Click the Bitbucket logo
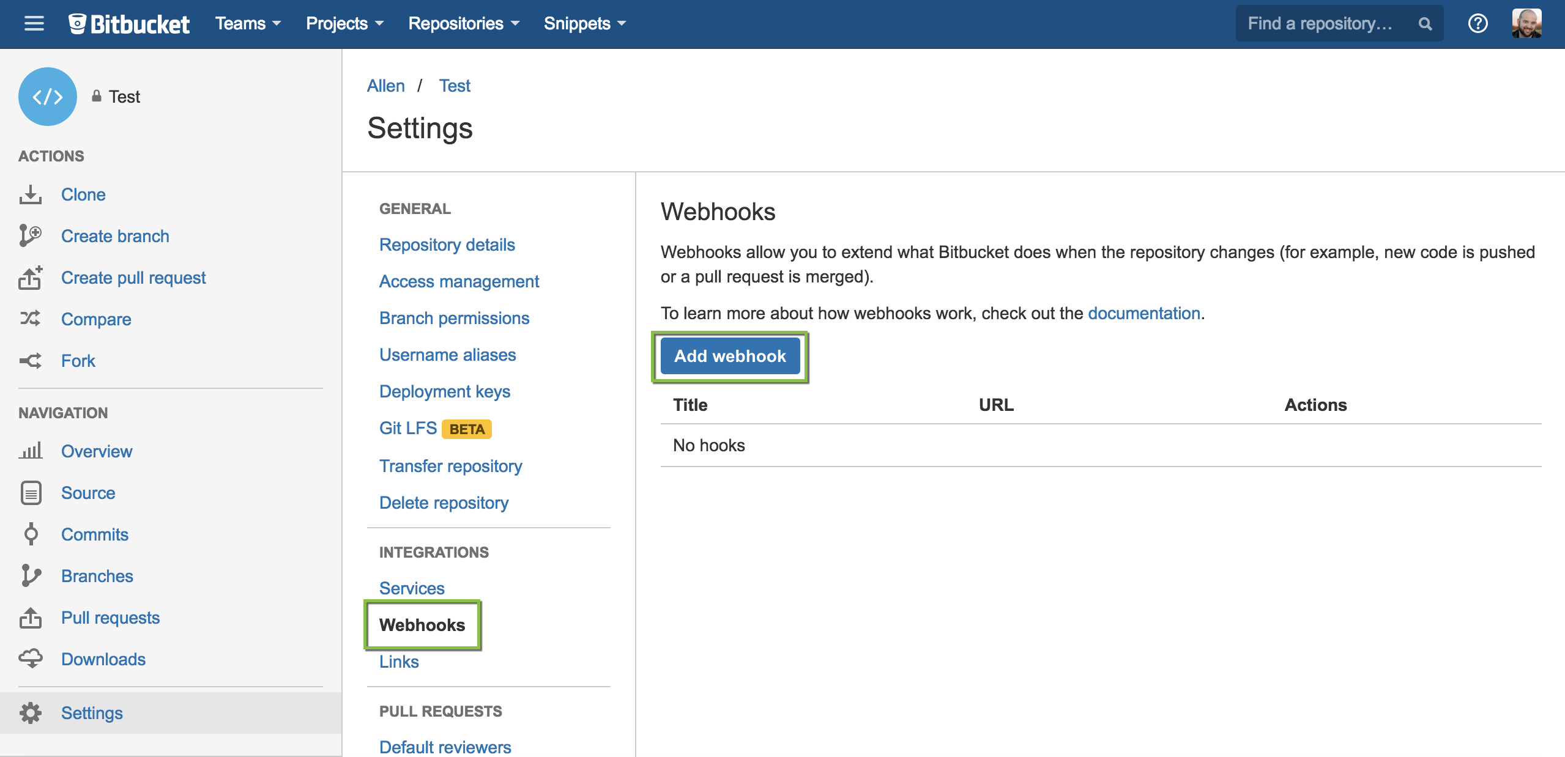 click(x=128, y=24)
